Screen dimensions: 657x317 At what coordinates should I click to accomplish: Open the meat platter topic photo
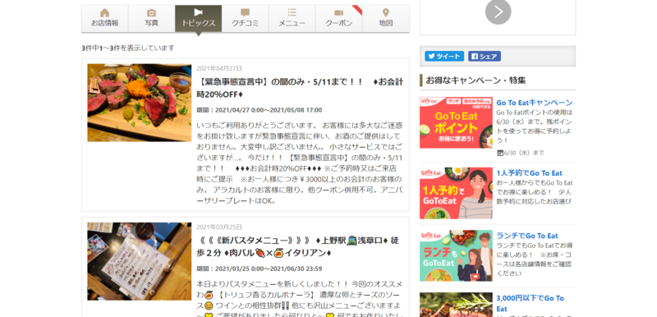point(139,103)
